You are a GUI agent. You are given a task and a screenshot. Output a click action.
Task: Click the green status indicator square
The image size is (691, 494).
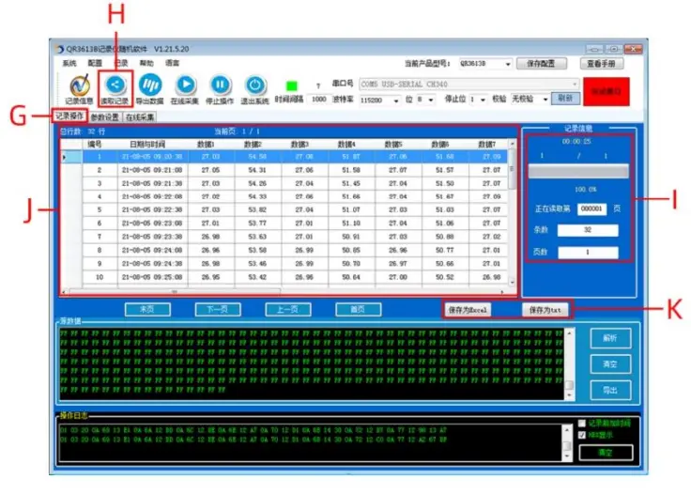(x=292, y=85)
